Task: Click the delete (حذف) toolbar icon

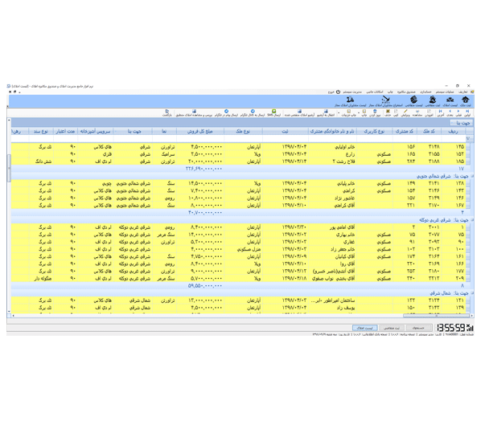Action: [388, 111]
